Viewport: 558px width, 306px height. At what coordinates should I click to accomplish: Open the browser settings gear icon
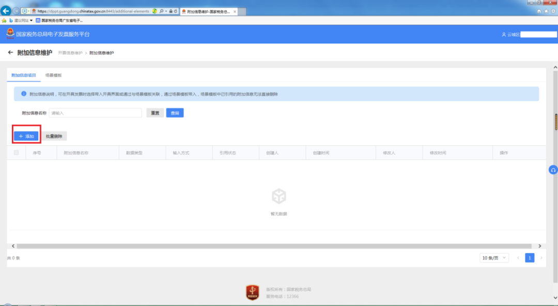[x=553, y=11]
